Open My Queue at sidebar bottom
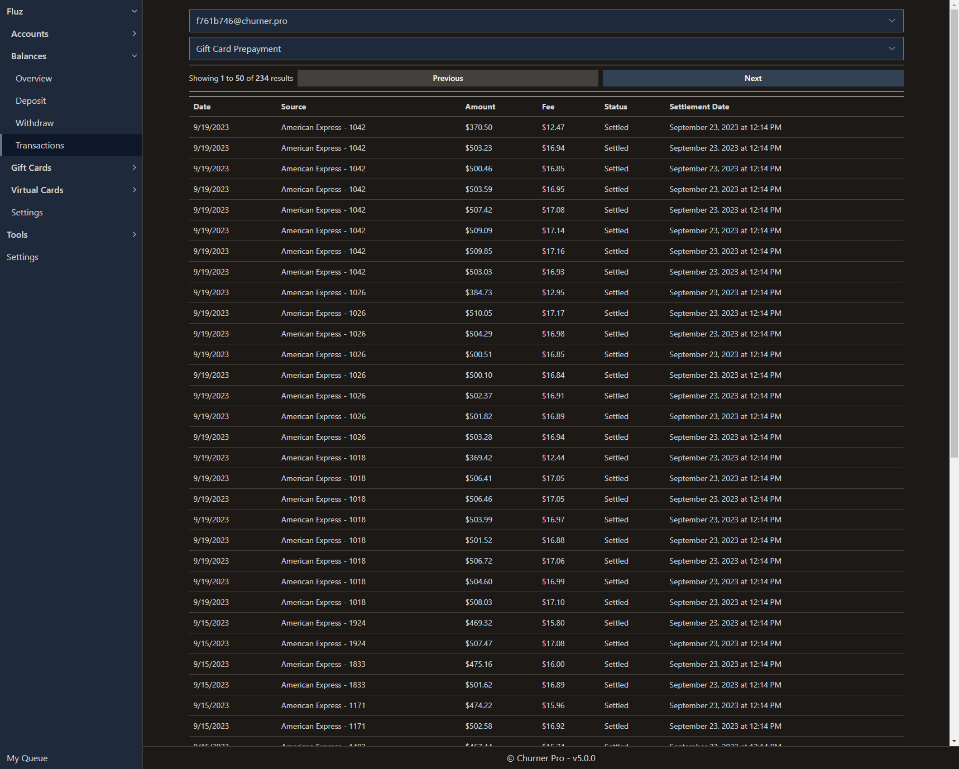 coord(27,758)
